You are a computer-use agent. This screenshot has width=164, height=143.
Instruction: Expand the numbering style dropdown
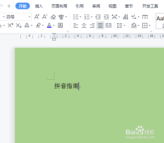point(92,17)
